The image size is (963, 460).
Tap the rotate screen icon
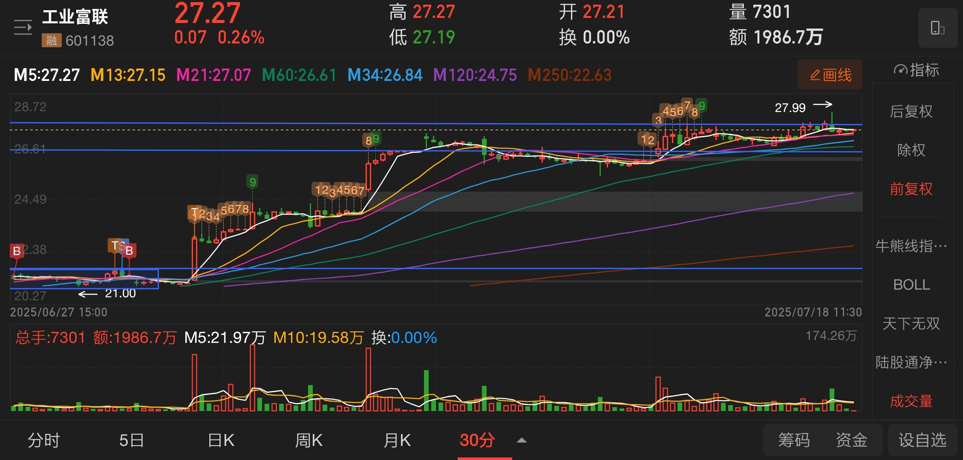[x=937, y=28]
